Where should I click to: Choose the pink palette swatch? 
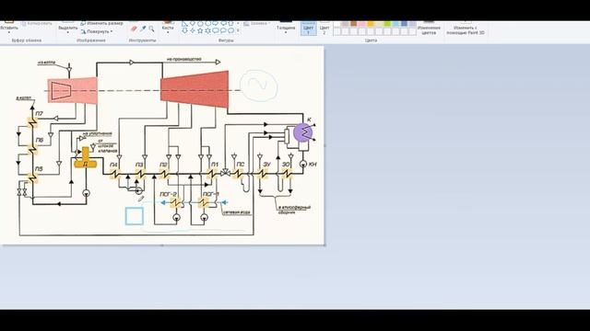[362, 24]
